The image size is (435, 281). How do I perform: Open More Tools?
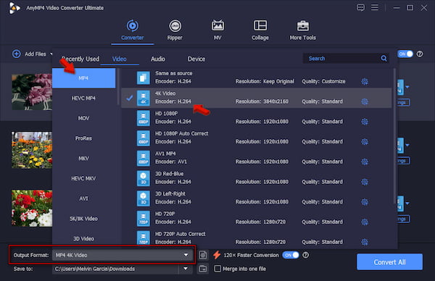[x=302, y=30]
